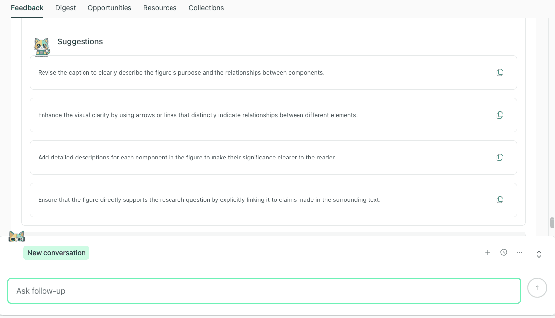The height and width of the screenshot is (318, 555).
Task: Open the Opportunities tab
Action: (109, 8)
